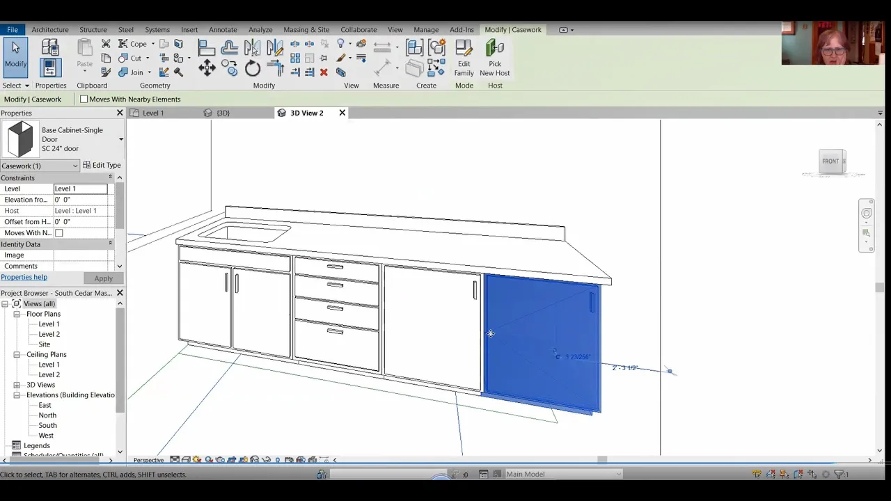Select the Align tool
Image resolution: width=891 pixels, height=501 pixels.
coord(207,47)
